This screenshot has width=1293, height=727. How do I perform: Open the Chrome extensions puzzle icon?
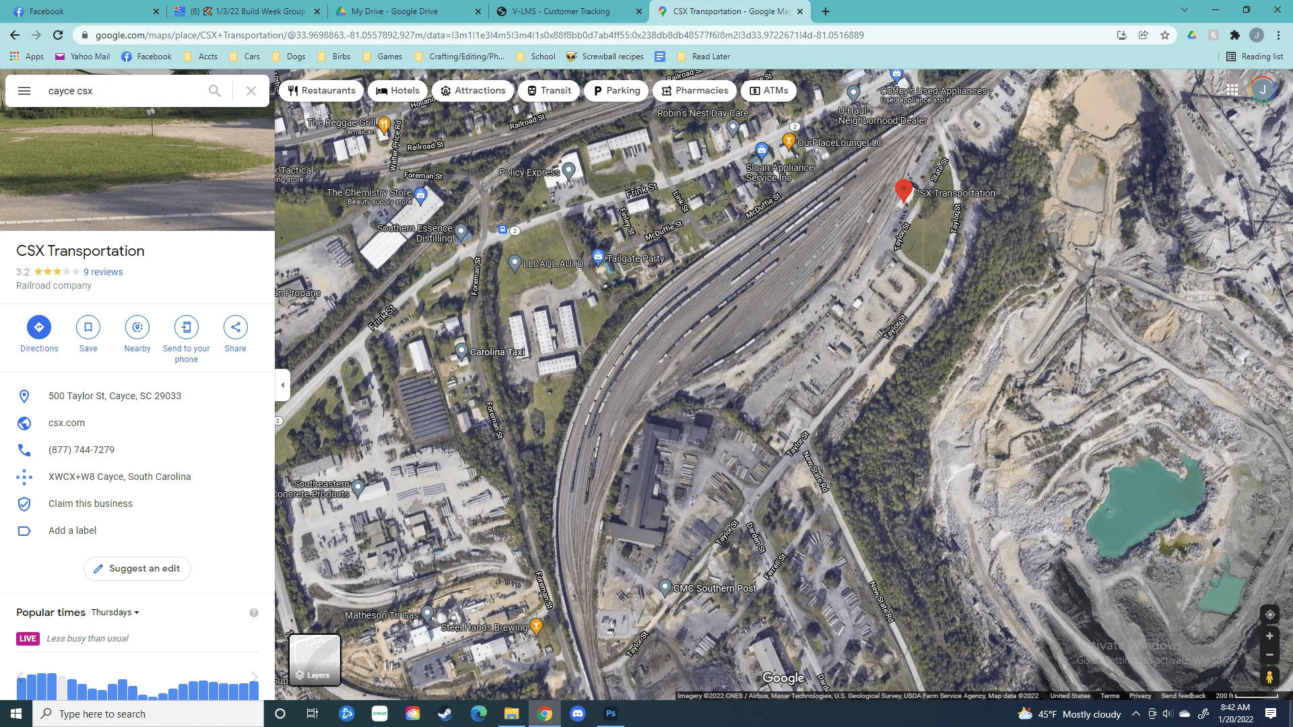pos(1235,35)
